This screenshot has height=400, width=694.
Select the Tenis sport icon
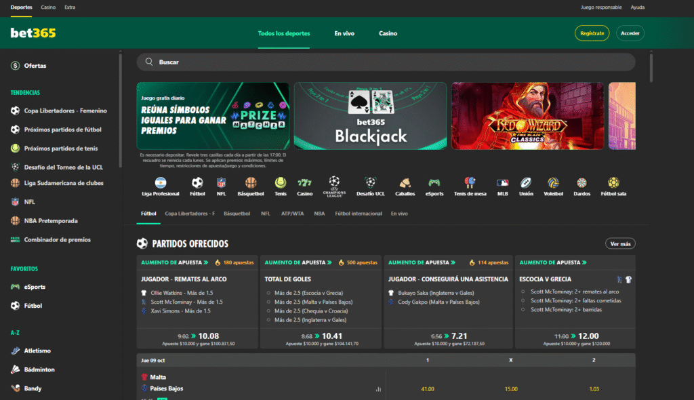[280, 184]
